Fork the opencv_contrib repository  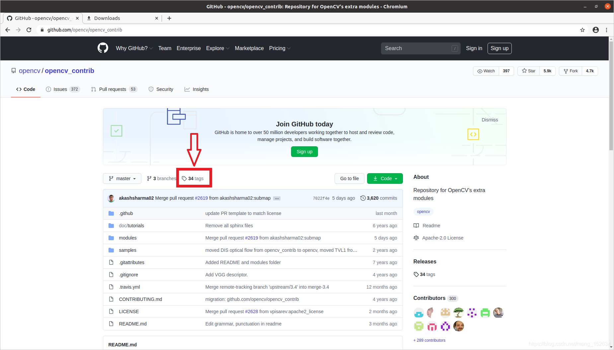pyautogui.click(x=571, y=71)
